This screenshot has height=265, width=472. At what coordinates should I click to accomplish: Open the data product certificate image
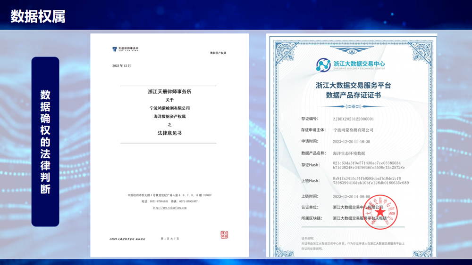(352, 145)
